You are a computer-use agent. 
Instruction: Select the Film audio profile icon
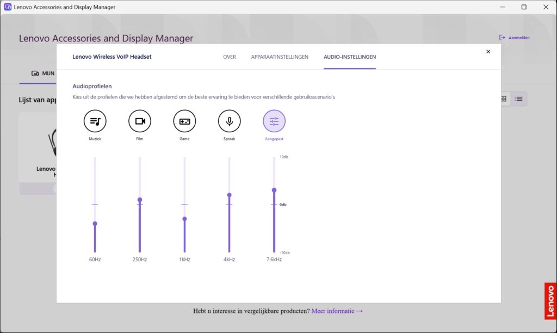click(140, 121)
